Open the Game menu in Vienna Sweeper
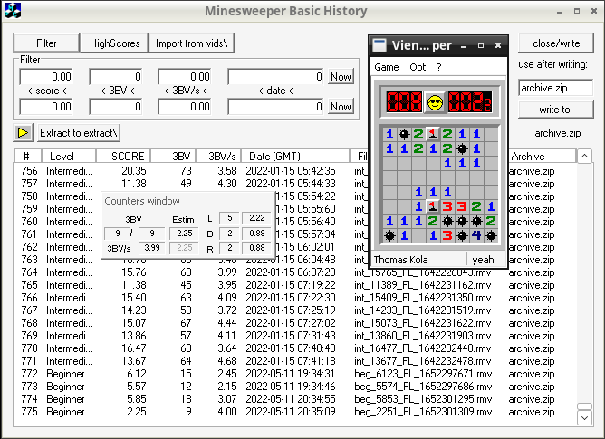This screenshot has height=439, width=605. pyautogui.click(x=386, y=67)
